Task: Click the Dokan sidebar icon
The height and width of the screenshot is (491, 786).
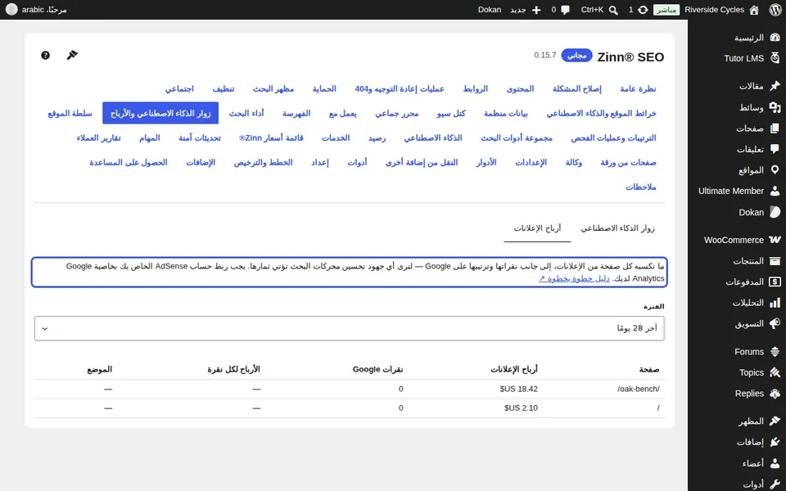Action: (775, 212)
